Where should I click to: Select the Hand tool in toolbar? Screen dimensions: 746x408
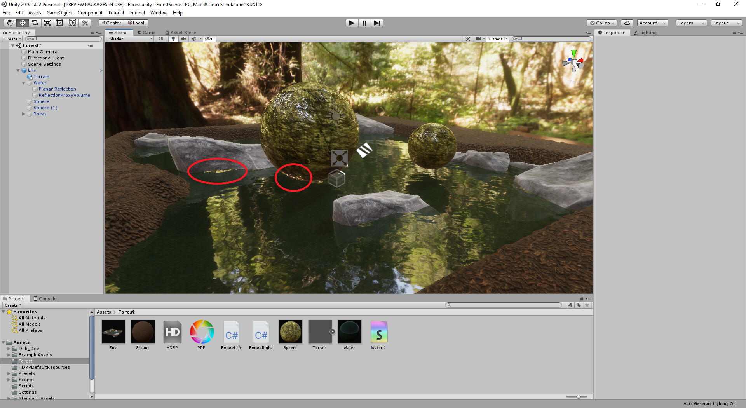click(10, 23)
